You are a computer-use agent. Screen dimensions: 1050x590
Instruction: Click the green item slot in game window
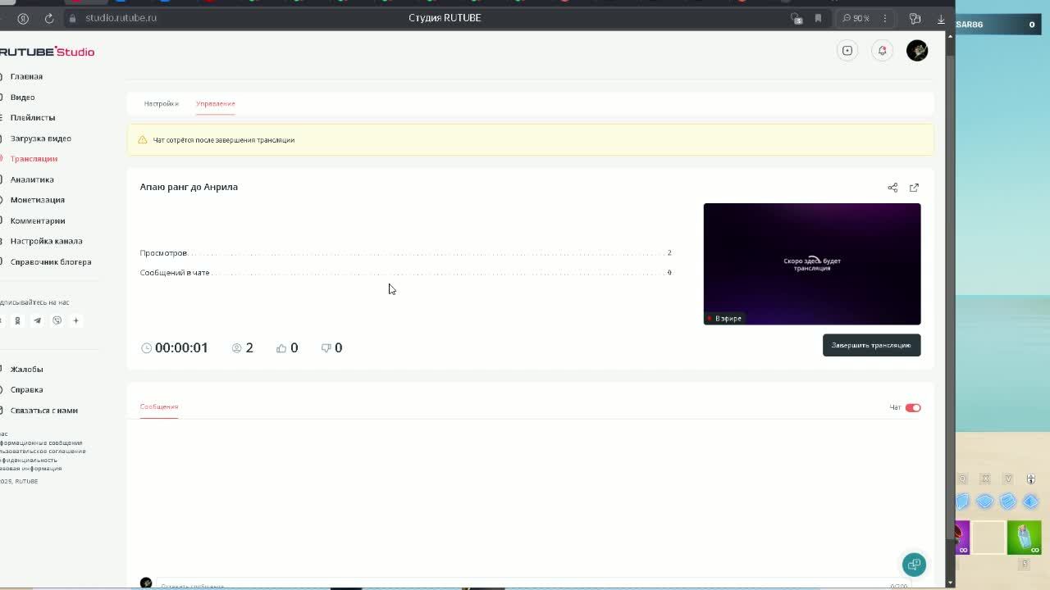(1024, 538)
